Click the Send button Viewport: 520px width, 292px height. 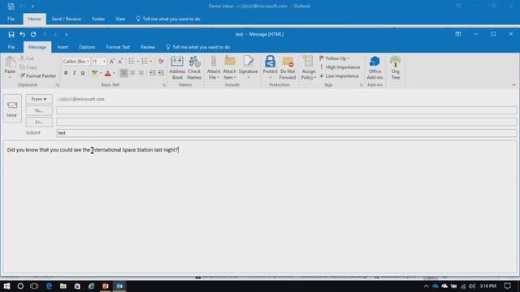pyautogui.click(x=12, y=109)
